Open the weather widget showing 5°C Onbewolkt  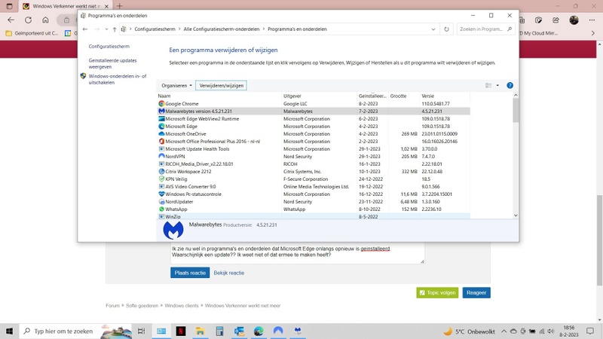(469, 331)
